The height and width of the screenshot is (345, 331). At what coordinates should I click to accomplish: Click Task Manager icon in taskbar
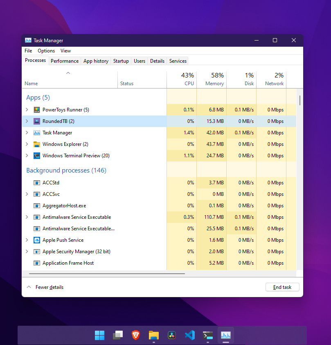[226, 335]
